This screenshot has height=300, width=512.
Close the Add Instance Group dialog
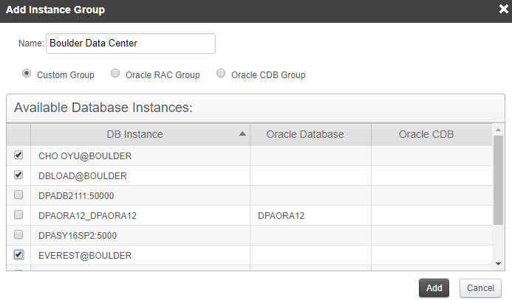(503, 10)
